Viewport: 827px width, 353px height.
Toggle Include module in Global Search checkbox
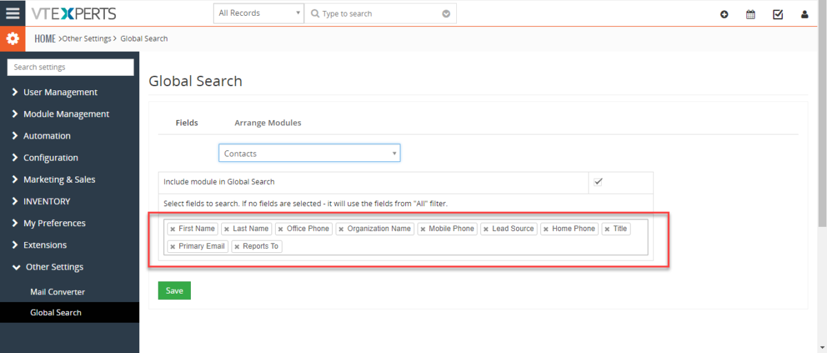click(598, 182)
